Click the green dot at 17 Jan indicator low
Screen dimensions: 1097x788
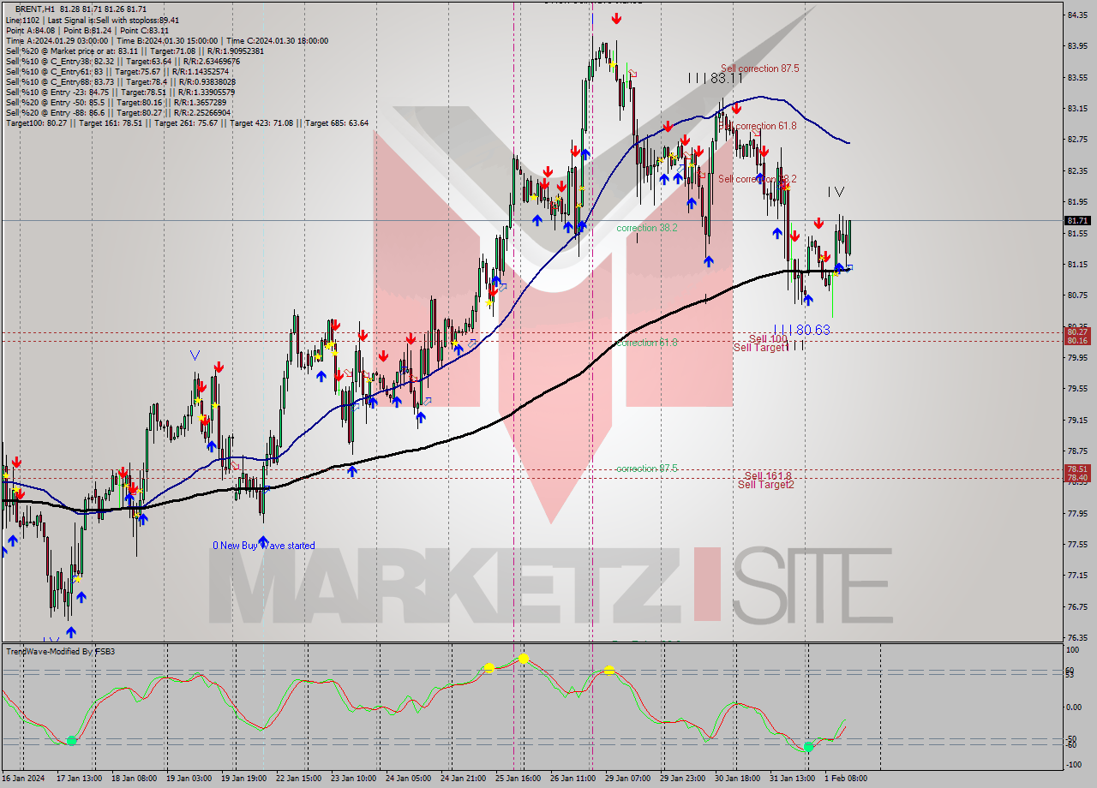72,741
